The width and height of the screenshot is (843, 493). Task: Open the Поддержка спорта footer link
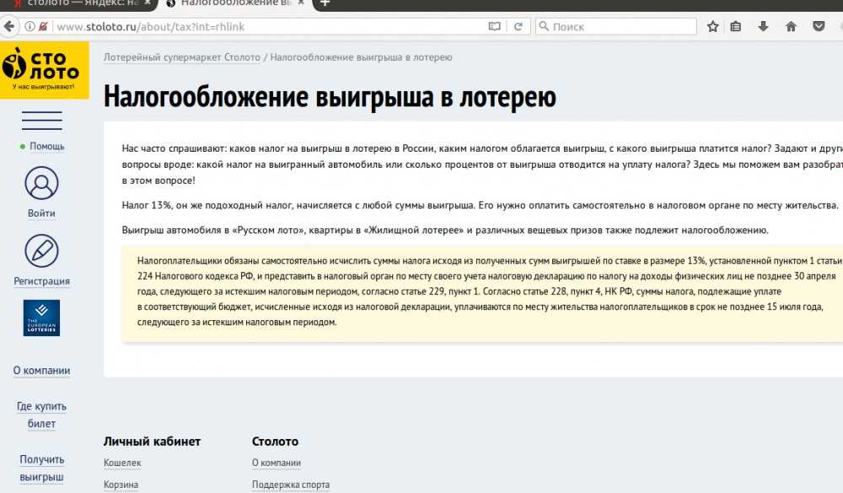(x=291, y=485)
